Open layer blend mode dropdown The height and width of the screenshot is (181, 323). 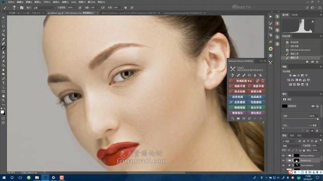[291, 146]
